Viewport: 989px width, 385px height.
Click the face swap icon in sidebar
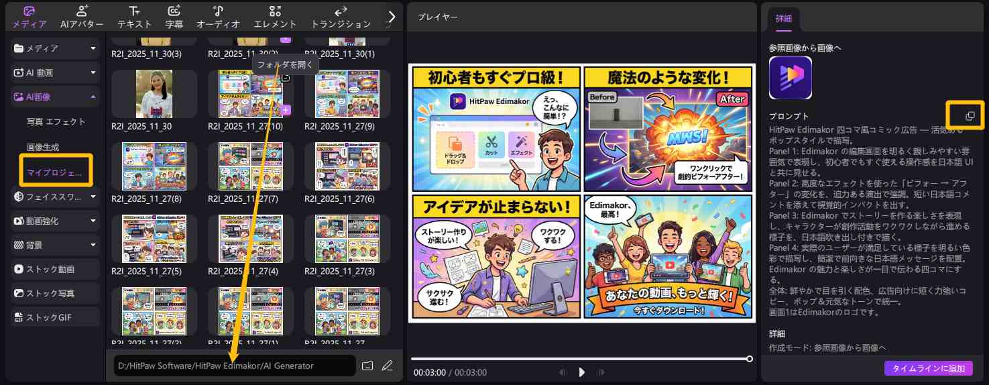[19, 197]
